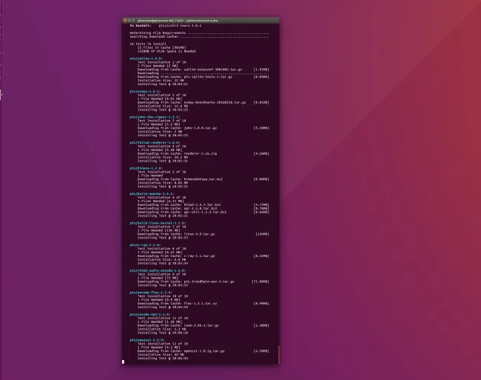Viewport: 481px width, 380px height.
Task: Click the '1 File Needed [136 MB]' line
Action: pyautogui.click(x=158, y=230)
